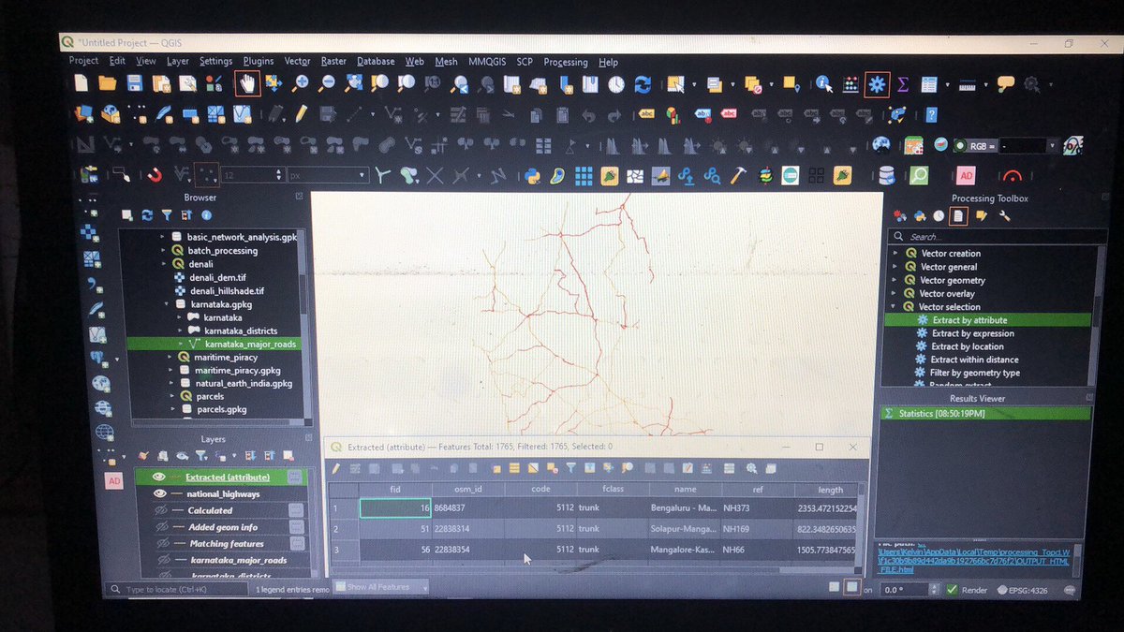Image resolution: width=1124 pixels, height=632 pixels.
Task: Select denali_hillshade.tif in Browser
Action: pos(227,291)
